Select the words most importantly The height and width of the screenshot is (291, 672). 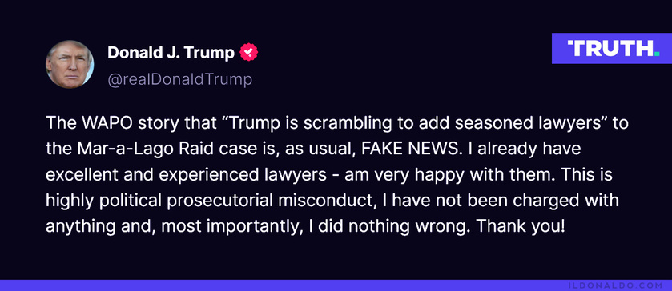point(229,227)
